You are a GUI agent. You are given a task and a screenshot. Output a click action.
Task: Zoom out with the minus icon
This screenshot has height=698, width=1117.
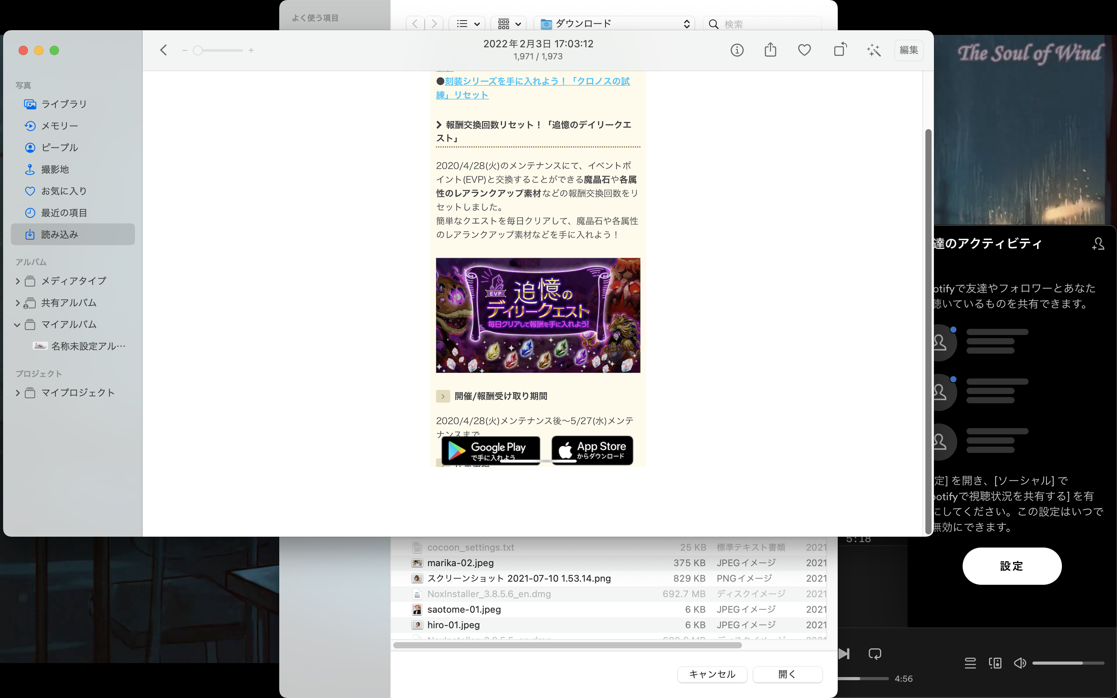185,50
